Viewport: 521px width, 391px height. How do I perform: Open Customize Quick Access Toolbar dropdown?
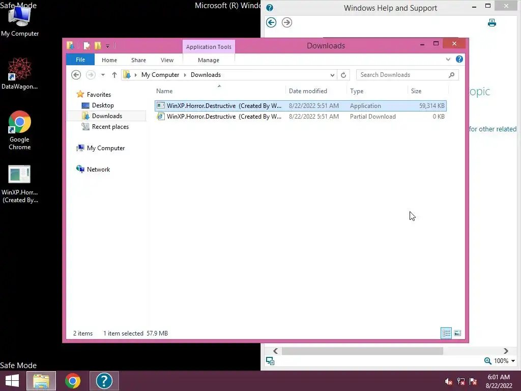[108, 46]
